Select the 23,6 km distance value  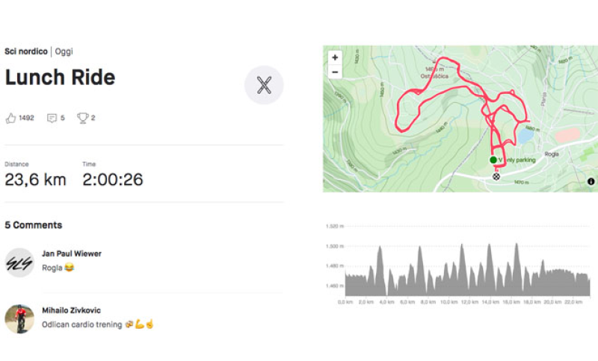point(35,180)
